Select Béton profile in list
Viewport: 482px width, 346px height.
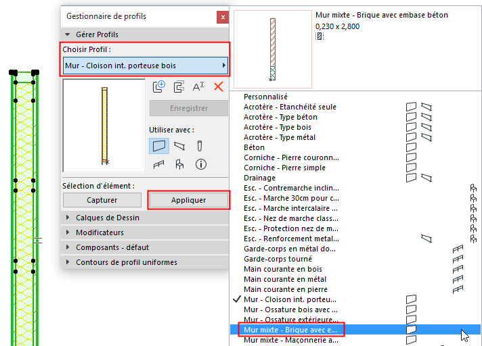pyautogui.click(x=355, y=147)
